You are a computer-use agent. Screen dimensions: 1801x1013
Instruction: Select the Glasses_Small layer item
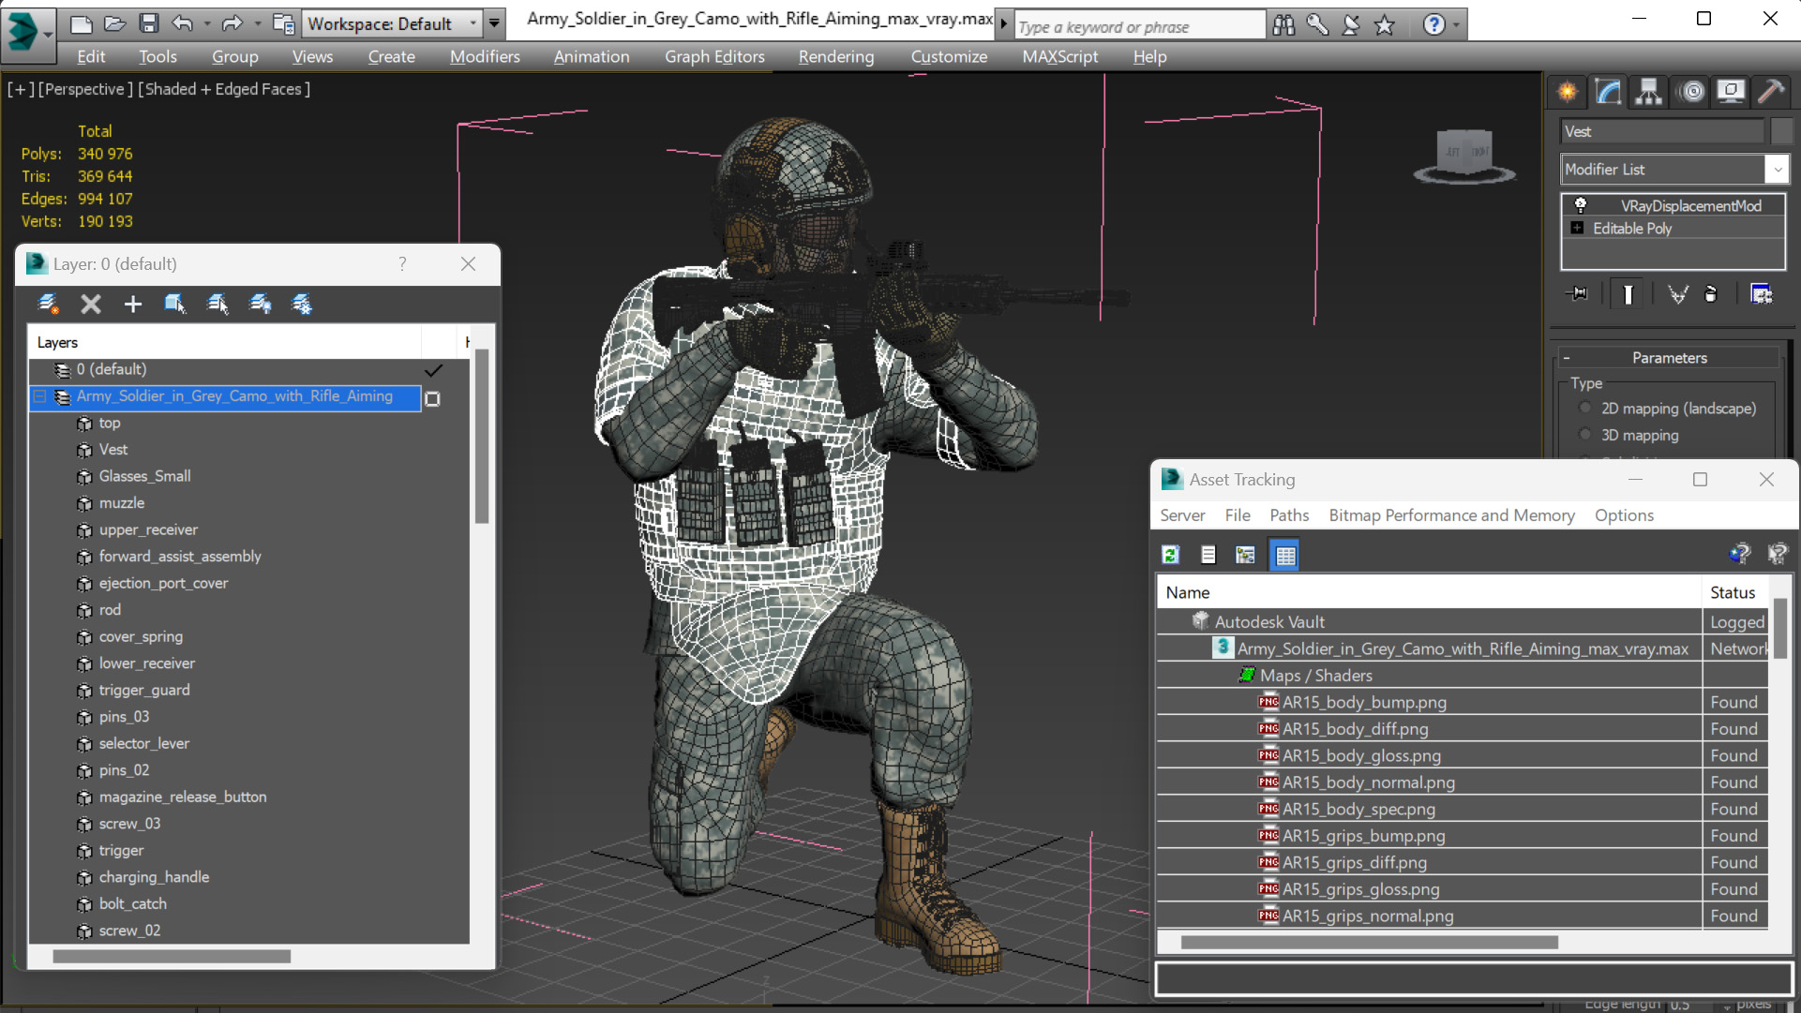pos(145,476)
